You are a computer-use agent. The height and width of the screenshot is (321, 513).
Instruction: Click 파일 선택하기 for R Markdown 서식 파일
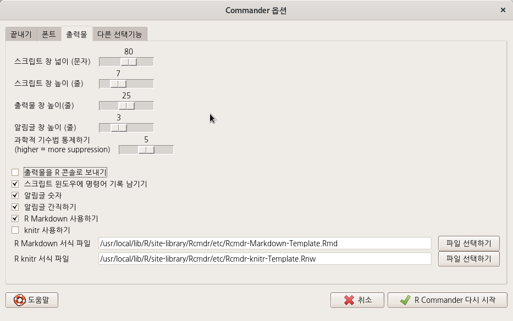tap(469, 243)
